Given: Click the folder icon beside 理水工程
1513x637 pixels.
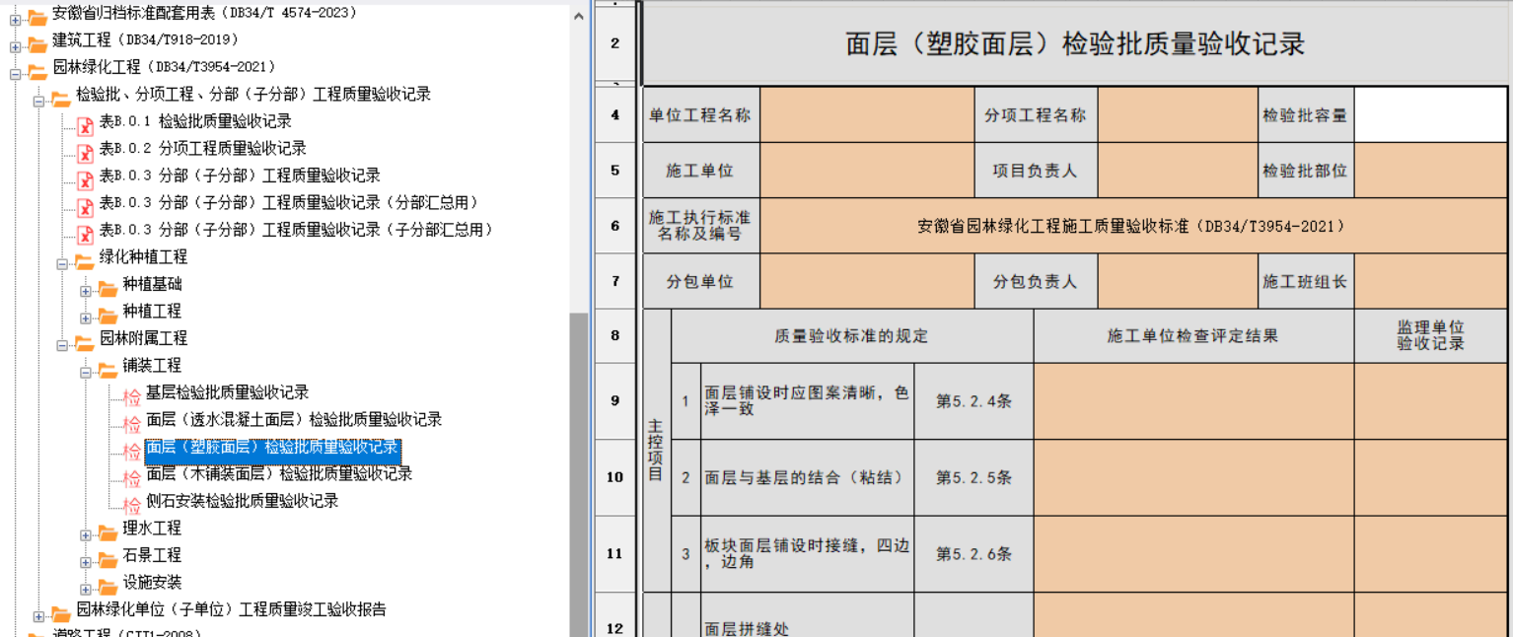Looking at the screenshot, I should pos(108,531).
